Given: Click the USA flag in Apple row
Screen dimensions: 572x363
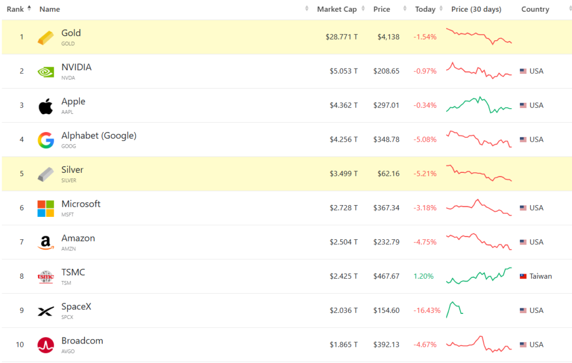Looking at the screenshot, I should 523,105.
